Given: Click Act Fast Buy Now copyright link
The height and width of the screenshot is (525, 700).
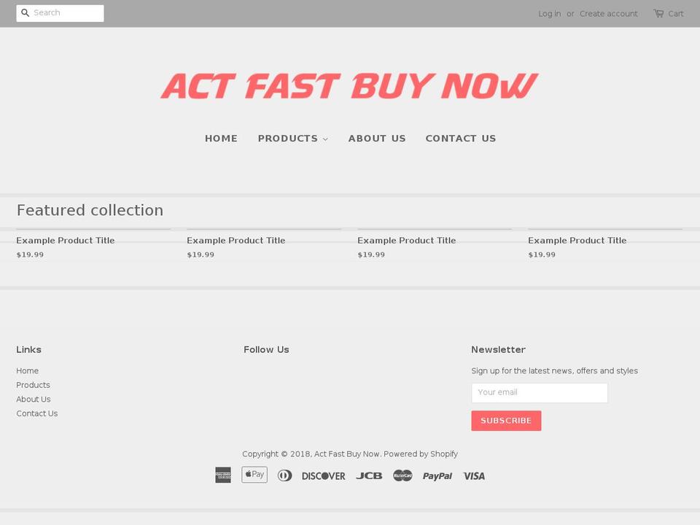Looking at the screenshot, I should click(347, 454).
